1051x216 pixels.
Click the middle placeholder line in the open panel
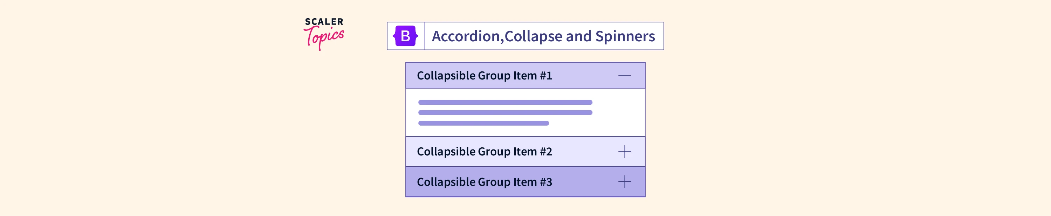(505, 112)
